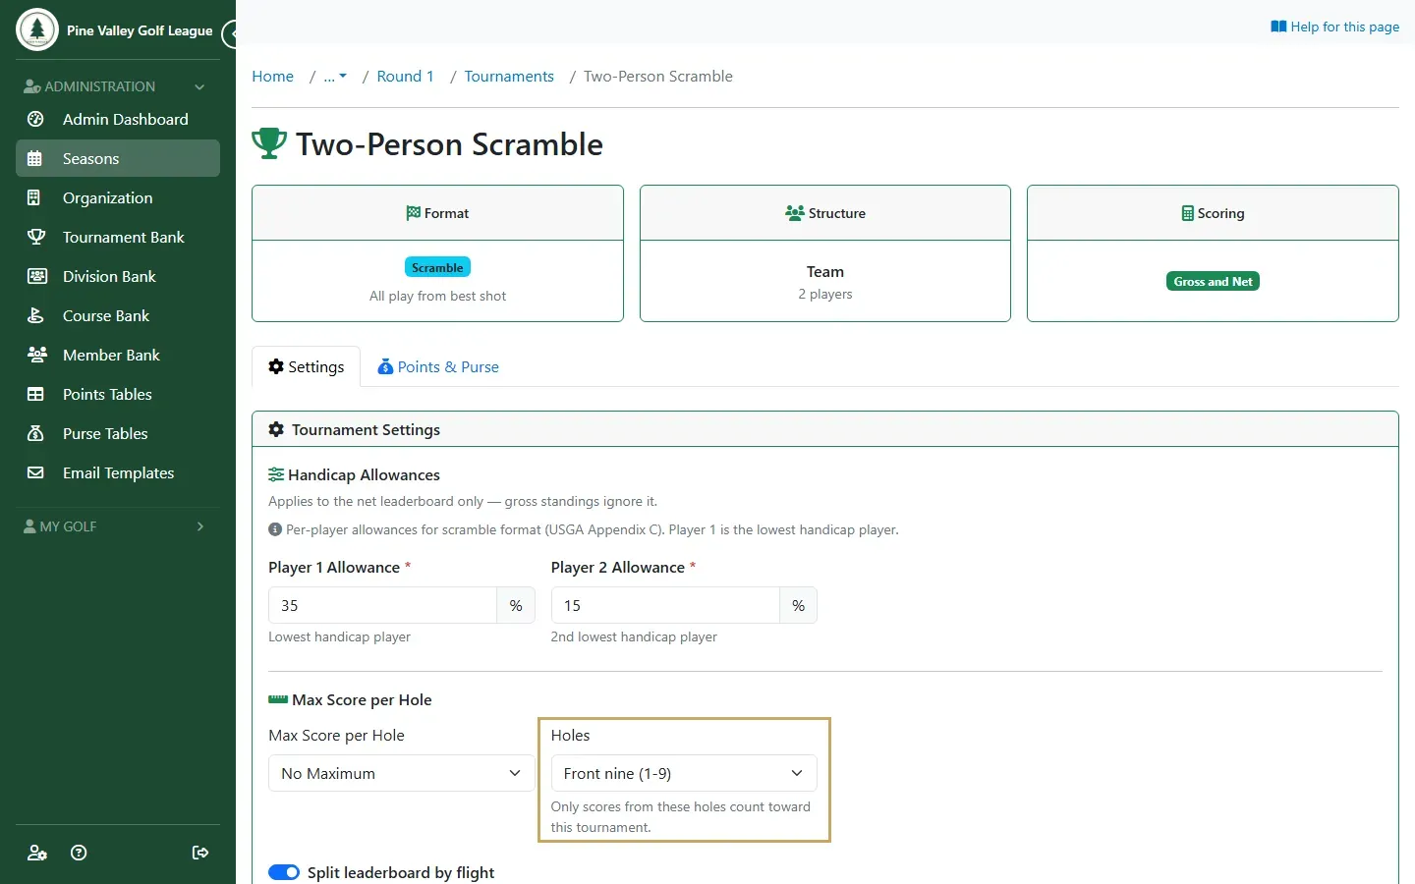
Task: Click the Points Tables grid icon
Action: (35, 394)
